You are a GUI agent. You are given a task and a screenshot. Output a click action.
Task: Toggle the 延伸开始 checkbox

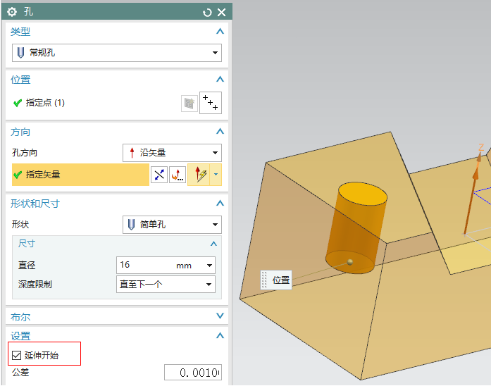point(16,355)
